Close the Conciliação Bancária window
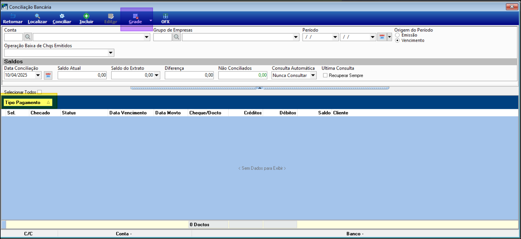Image resolution: width=521 pixels, height=239 pixels. 512,7
